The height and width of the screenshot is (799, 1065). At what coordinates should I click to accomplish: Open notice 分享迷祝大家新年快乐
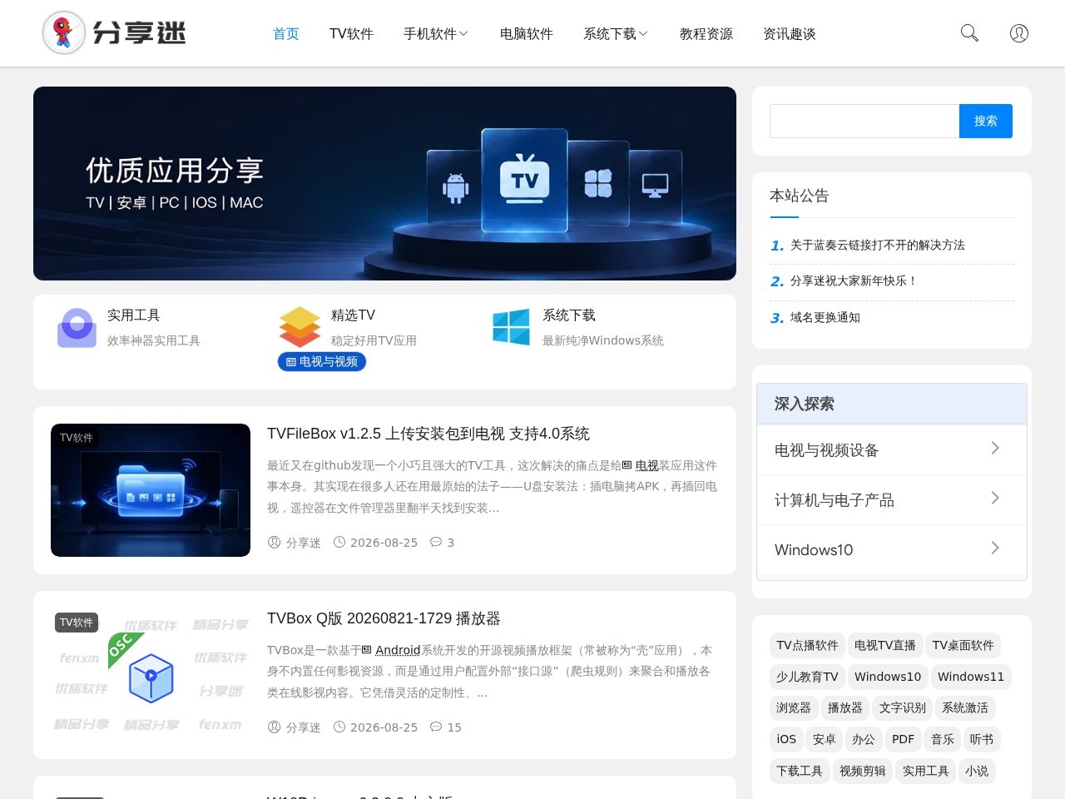click(854, 280)
